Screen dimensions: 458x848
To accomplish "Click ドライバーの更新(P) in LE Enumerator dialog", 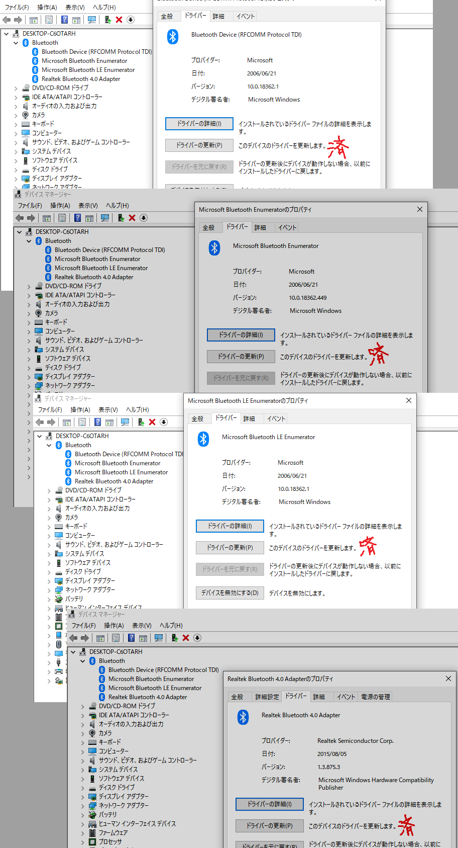I will click(230, 547).
